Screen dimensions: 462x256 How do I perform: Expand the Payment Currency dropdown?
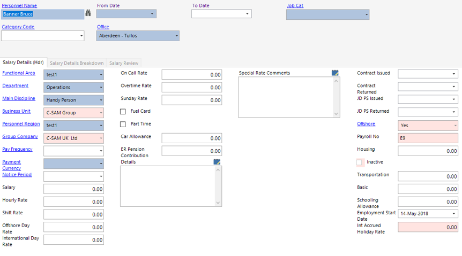[101, 164]
